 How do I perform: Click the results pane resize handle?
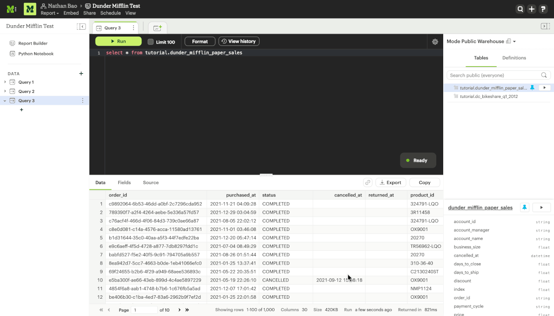tap(266, 175)
